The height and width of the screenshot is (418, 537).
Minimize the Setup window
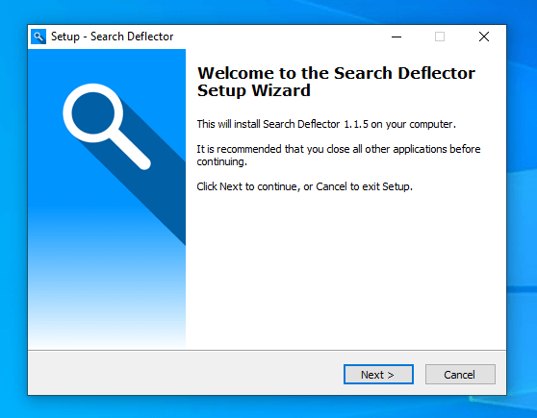396,37
